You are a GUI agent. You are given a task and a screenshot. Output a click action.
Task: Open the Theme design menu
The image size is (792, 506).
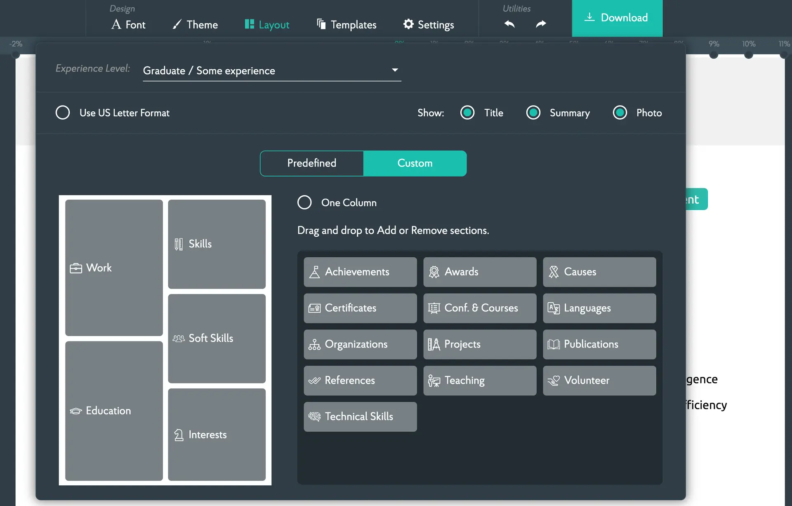coord(195,25)
